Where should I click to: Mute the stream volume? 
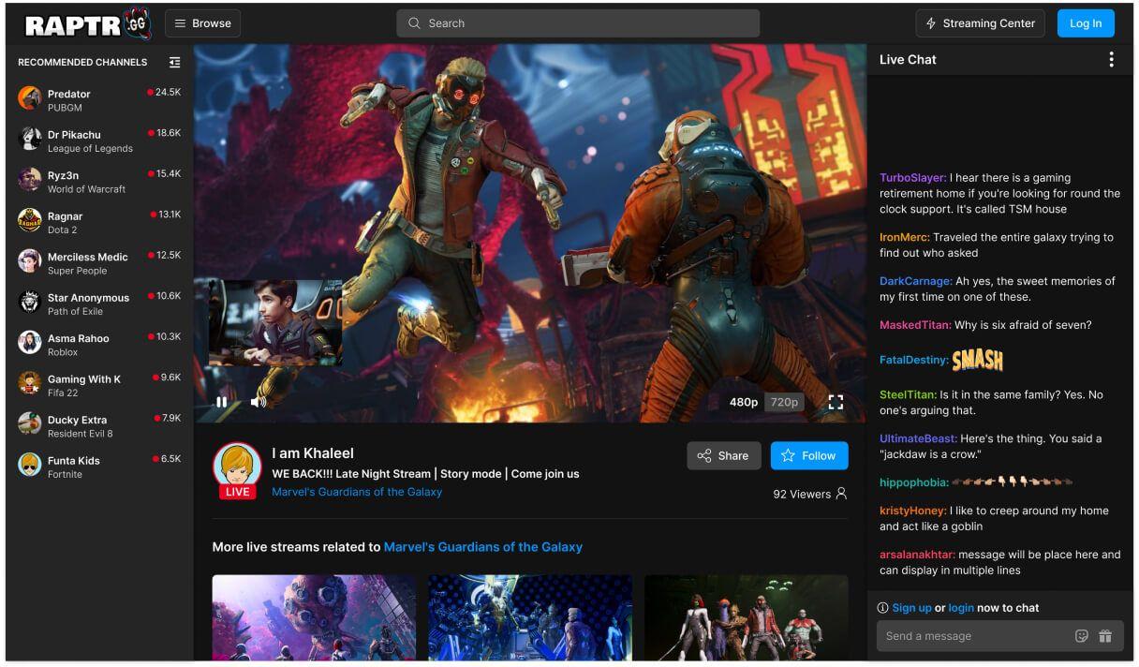[259, 402]
